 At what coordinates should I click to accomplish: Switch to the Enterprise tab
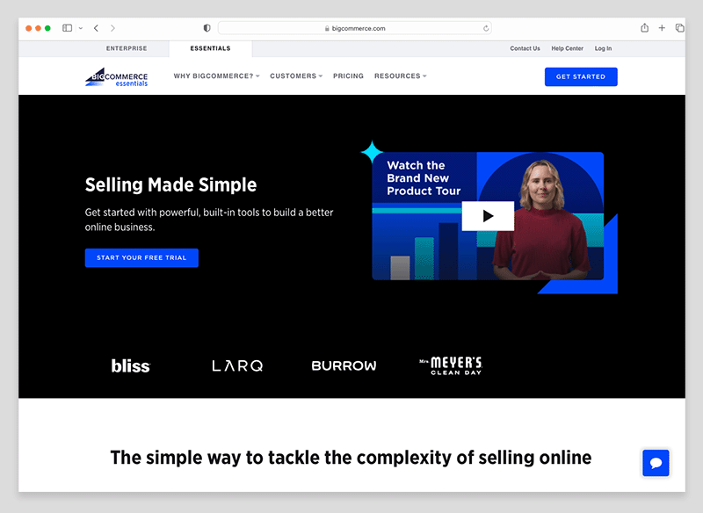tap(127, 48)
